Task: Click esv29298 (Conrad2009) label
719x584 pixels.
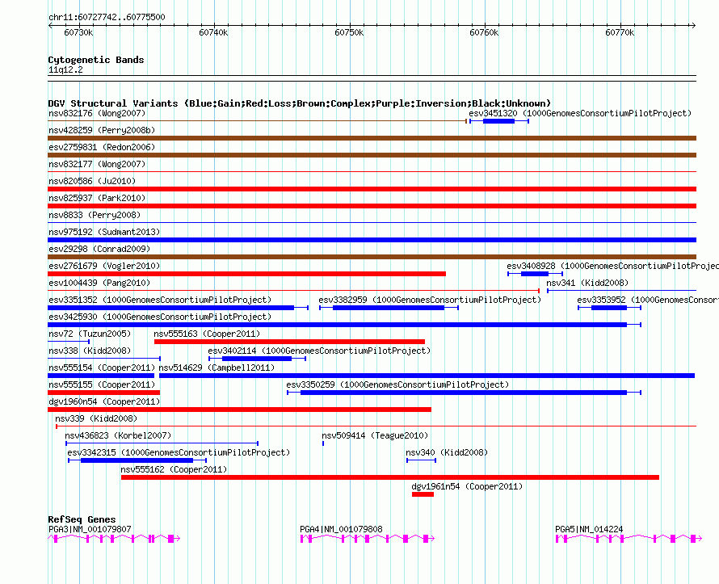Action: 99,249
